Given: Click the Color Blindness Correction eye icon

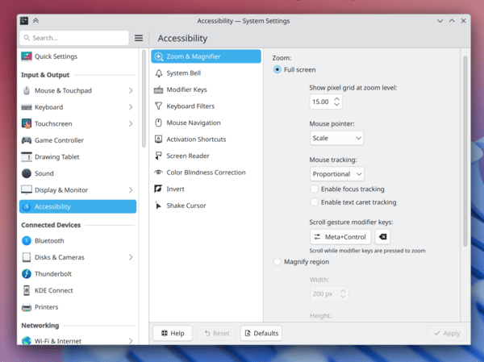Looking at the screenshot, I should click(158, 173).
